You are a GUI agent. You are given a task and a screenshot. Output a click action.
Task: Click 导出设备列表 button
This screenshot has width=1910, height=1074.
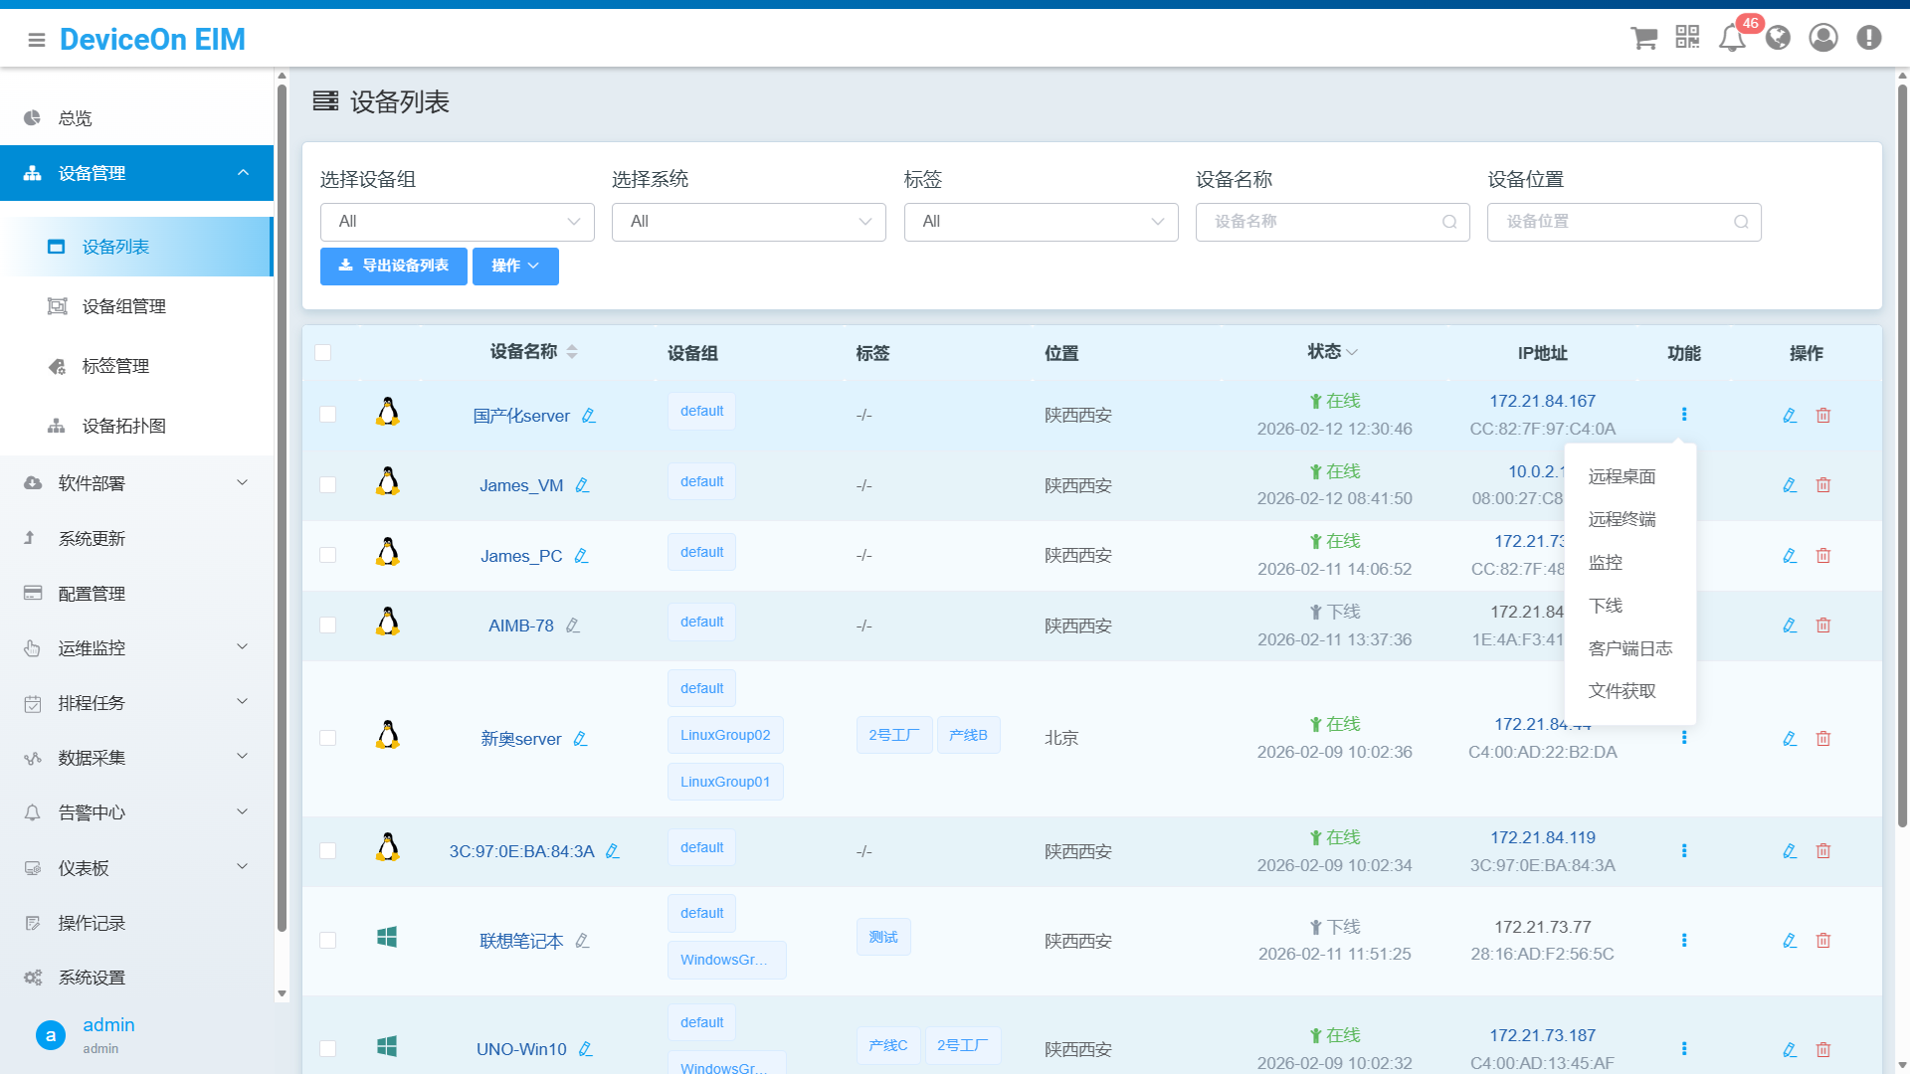[394, 266]
